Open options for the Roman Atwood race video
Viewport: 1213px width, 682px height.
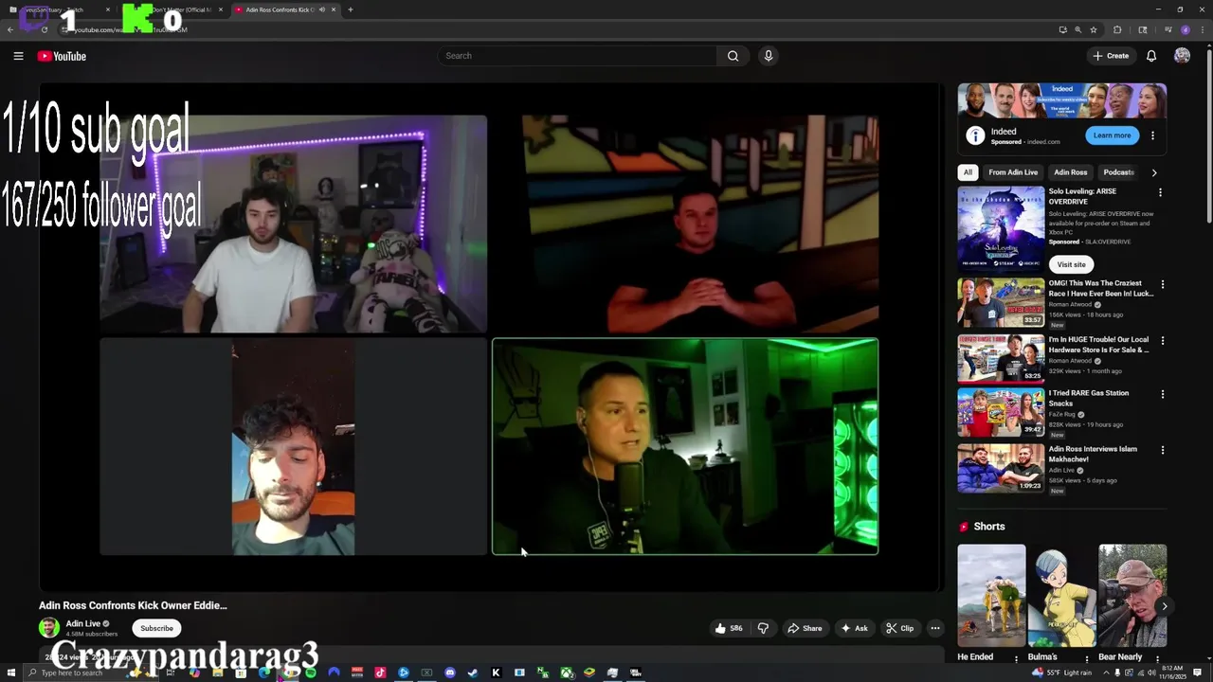[x=1163, y=284]
